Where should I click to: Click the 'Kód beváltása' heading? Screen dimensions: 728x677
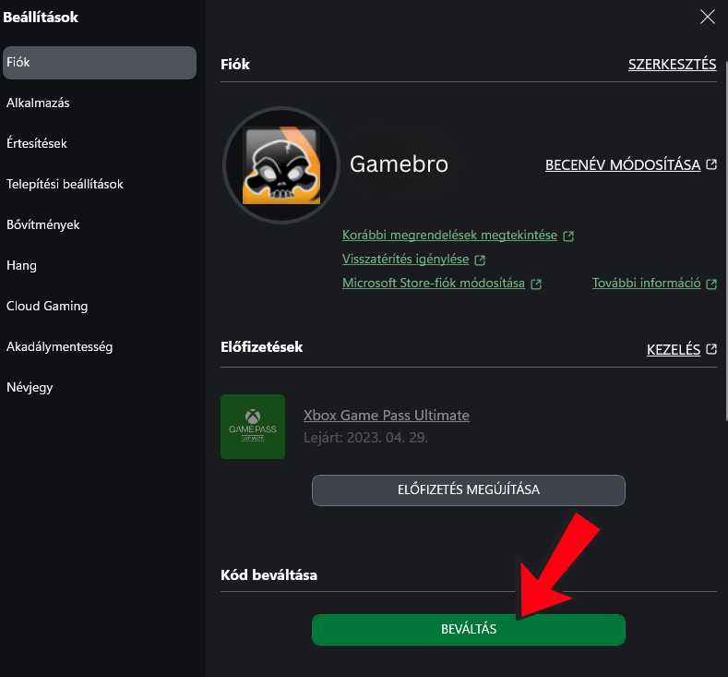tap(269, 575)
